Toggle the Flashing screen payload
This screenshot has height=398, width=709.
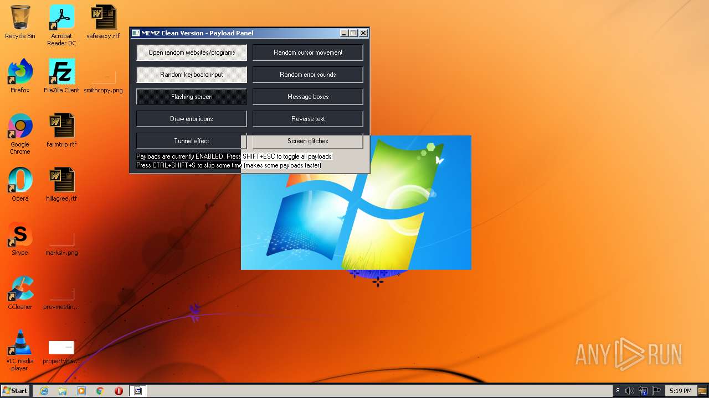(x=192, y=97)
